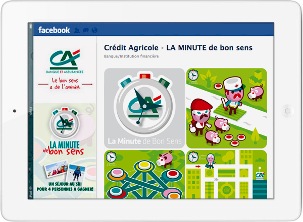
Task: Click the small stopwatch icon on farmers tile
Action: [193, 76]
